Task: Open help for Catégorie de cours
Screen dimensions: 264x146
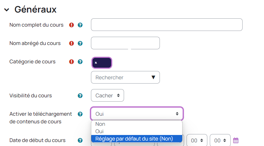Action: [80, 62]
